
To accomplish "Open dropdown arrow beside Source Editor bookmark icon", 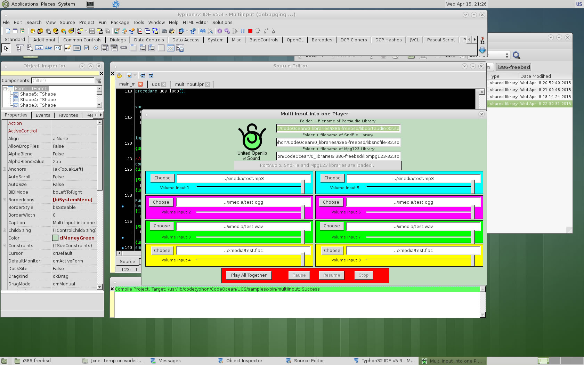I will 135,75.
